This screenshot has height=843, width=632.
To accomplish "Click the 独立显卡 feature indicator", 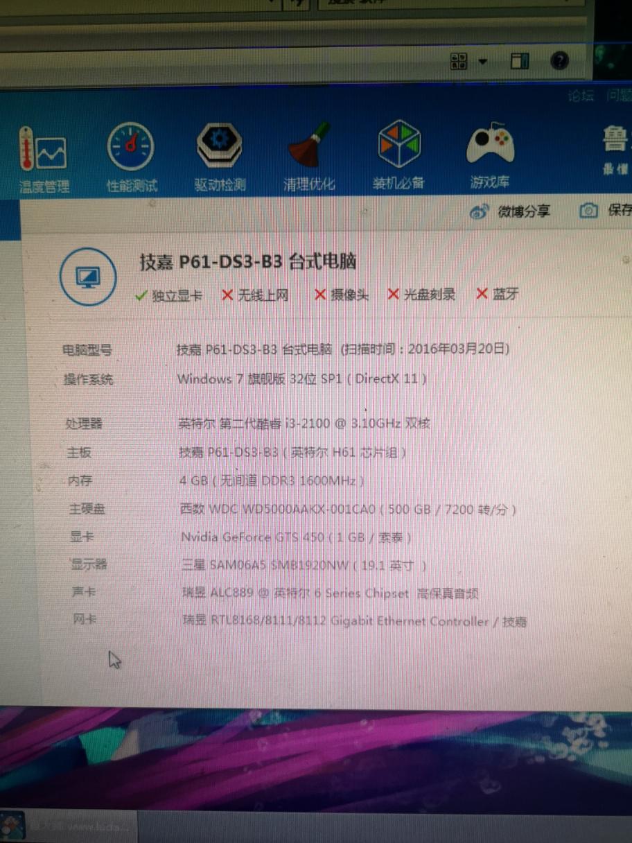I will coord(168,295).
